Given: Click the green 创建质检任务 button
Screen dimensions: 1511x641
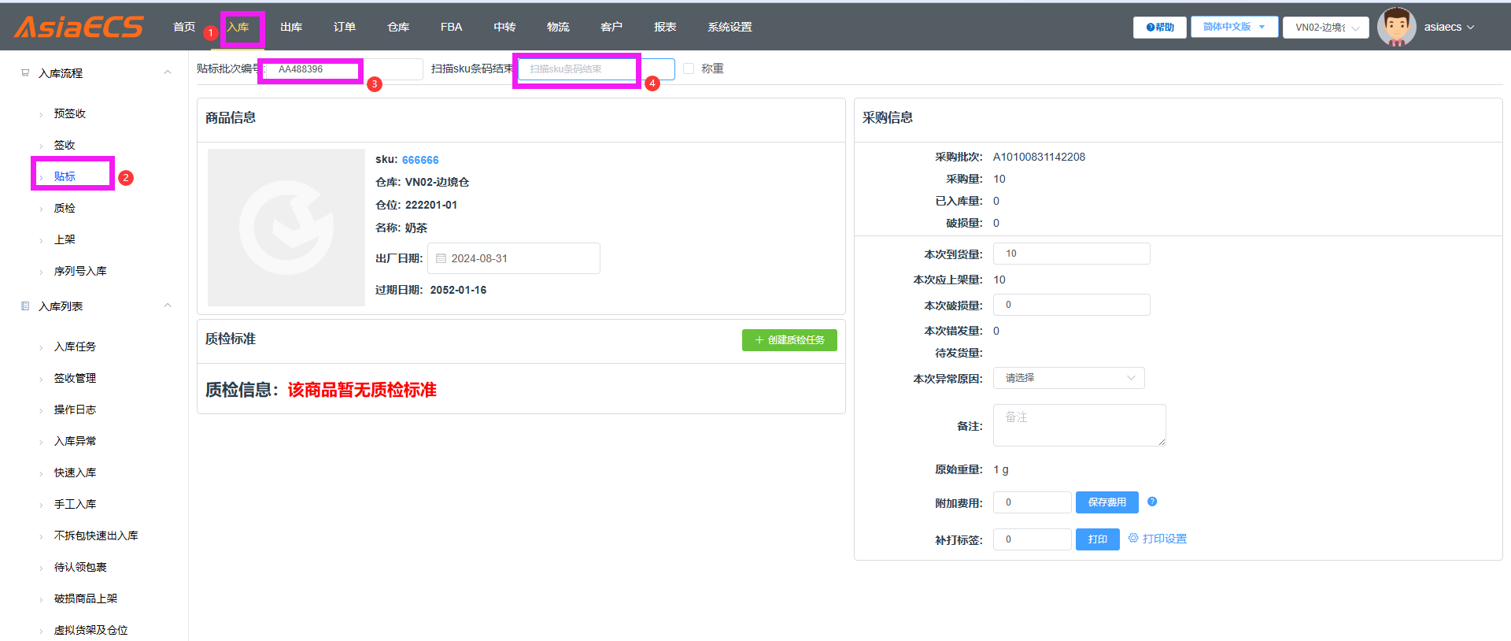Looking at the screenshot, I should tap(789, 339).
